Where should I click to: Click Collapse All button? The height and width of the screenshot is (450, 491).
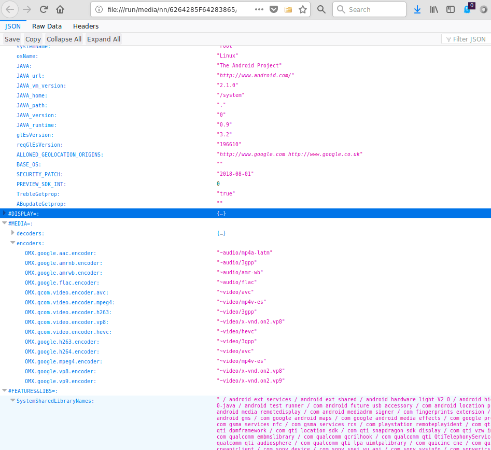[64, 39]
